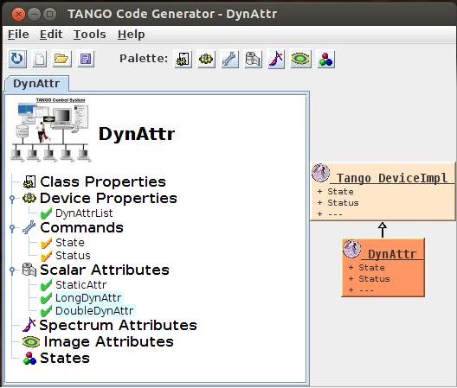The height and width of the screenshot is (388, 457).
Task: Select the LongDynAttr attribute item
Action: (88, 298)
